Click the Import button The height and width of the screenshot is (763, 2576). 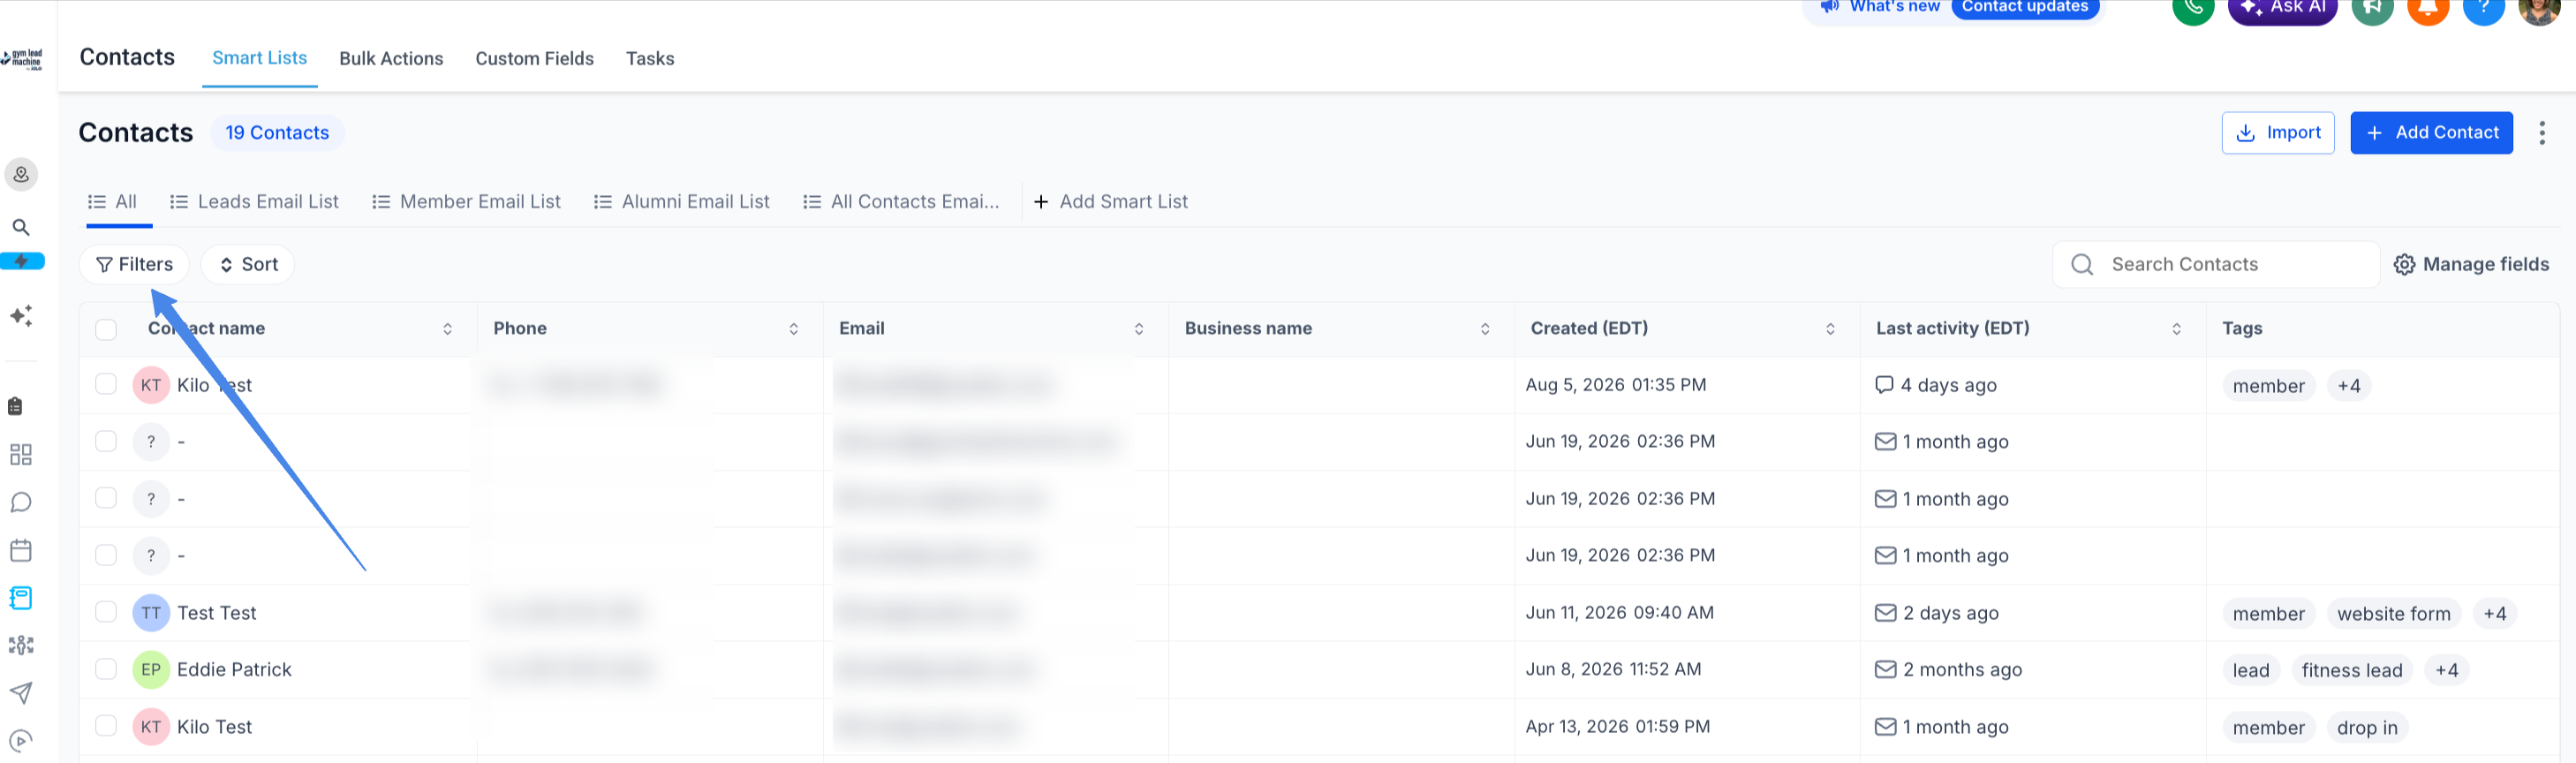tap(2277, 133)
